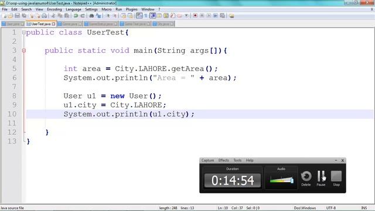Switch to the GameTest.java tab
375x211 pixels.
[135, 24]
